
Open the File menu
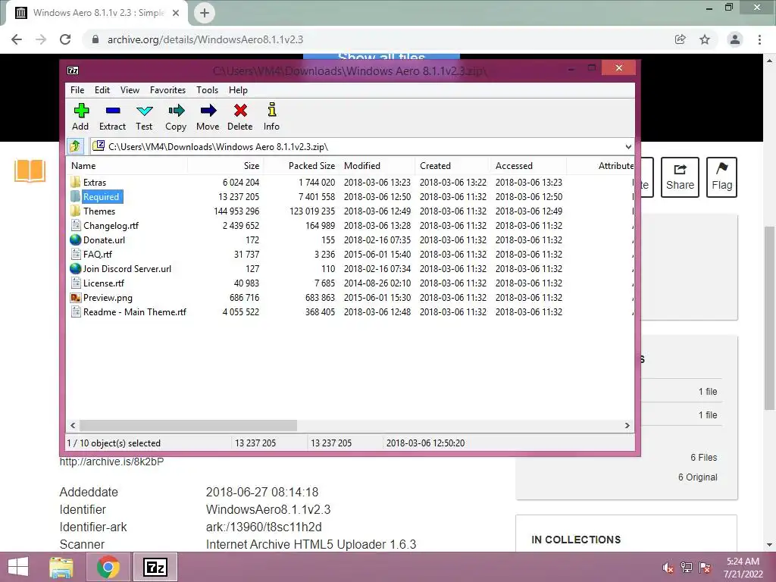[x=77, y=90]
